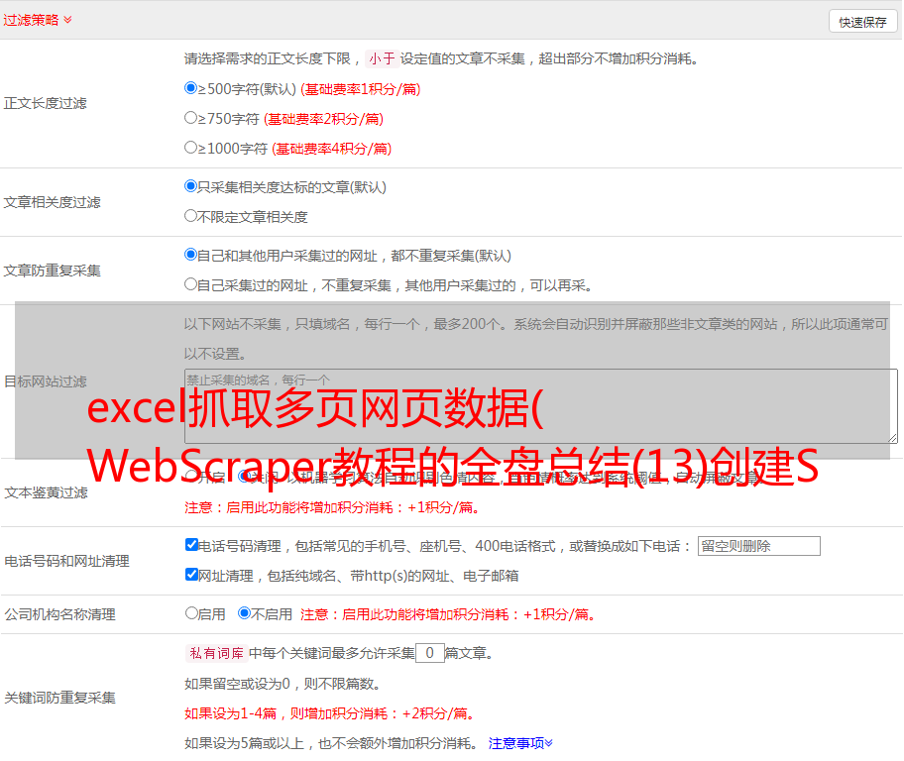
Task: Expand the 注意事项 link
Action: click(520, 744)
